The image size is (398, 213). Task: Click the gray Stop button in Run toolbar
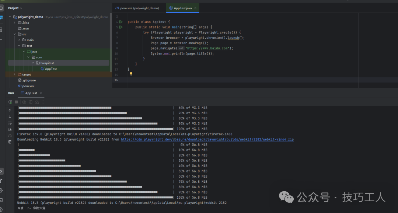pyautogui.click(x=16, y=102)
